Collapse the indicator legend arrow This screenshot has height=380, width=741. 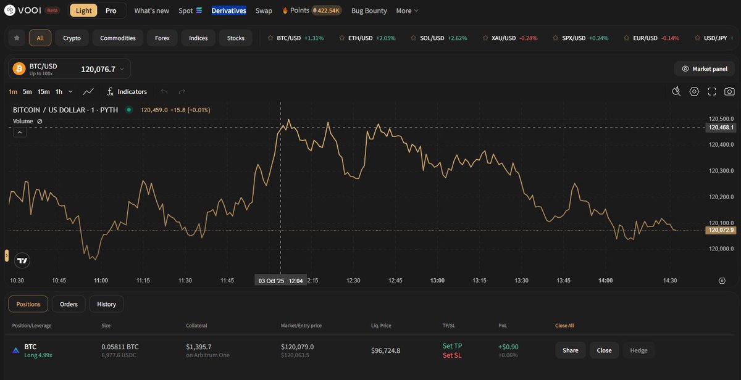coord(19,133)
